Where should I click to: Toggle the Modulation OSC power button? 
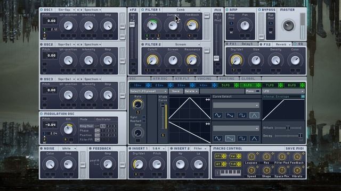click(42, 114)
